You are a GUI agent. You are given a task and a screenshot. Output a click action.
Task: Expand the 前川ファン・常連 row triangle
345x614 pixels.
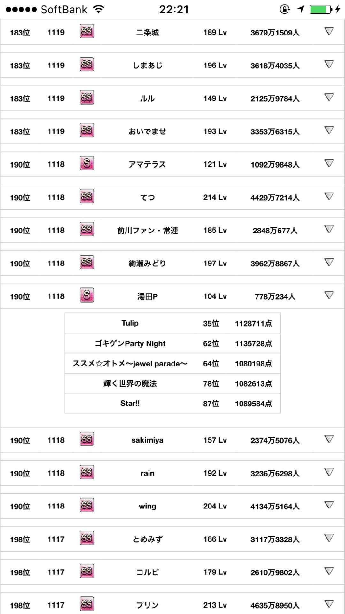pos(329,229)
